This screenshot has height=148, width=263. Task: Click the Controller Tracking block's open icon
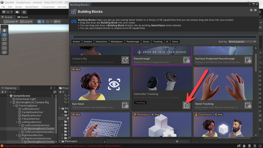tap(186, 105)
